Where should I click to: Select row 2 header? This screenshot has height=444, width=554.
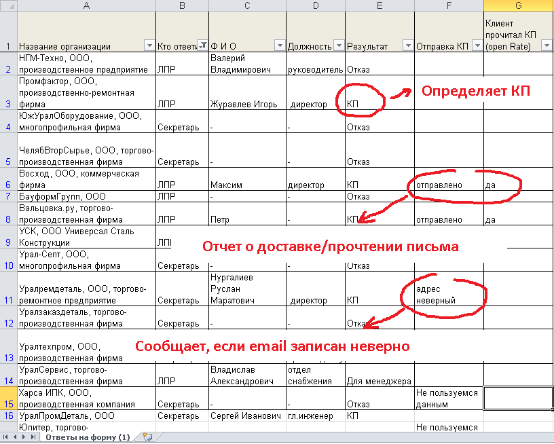coord(8,64)
